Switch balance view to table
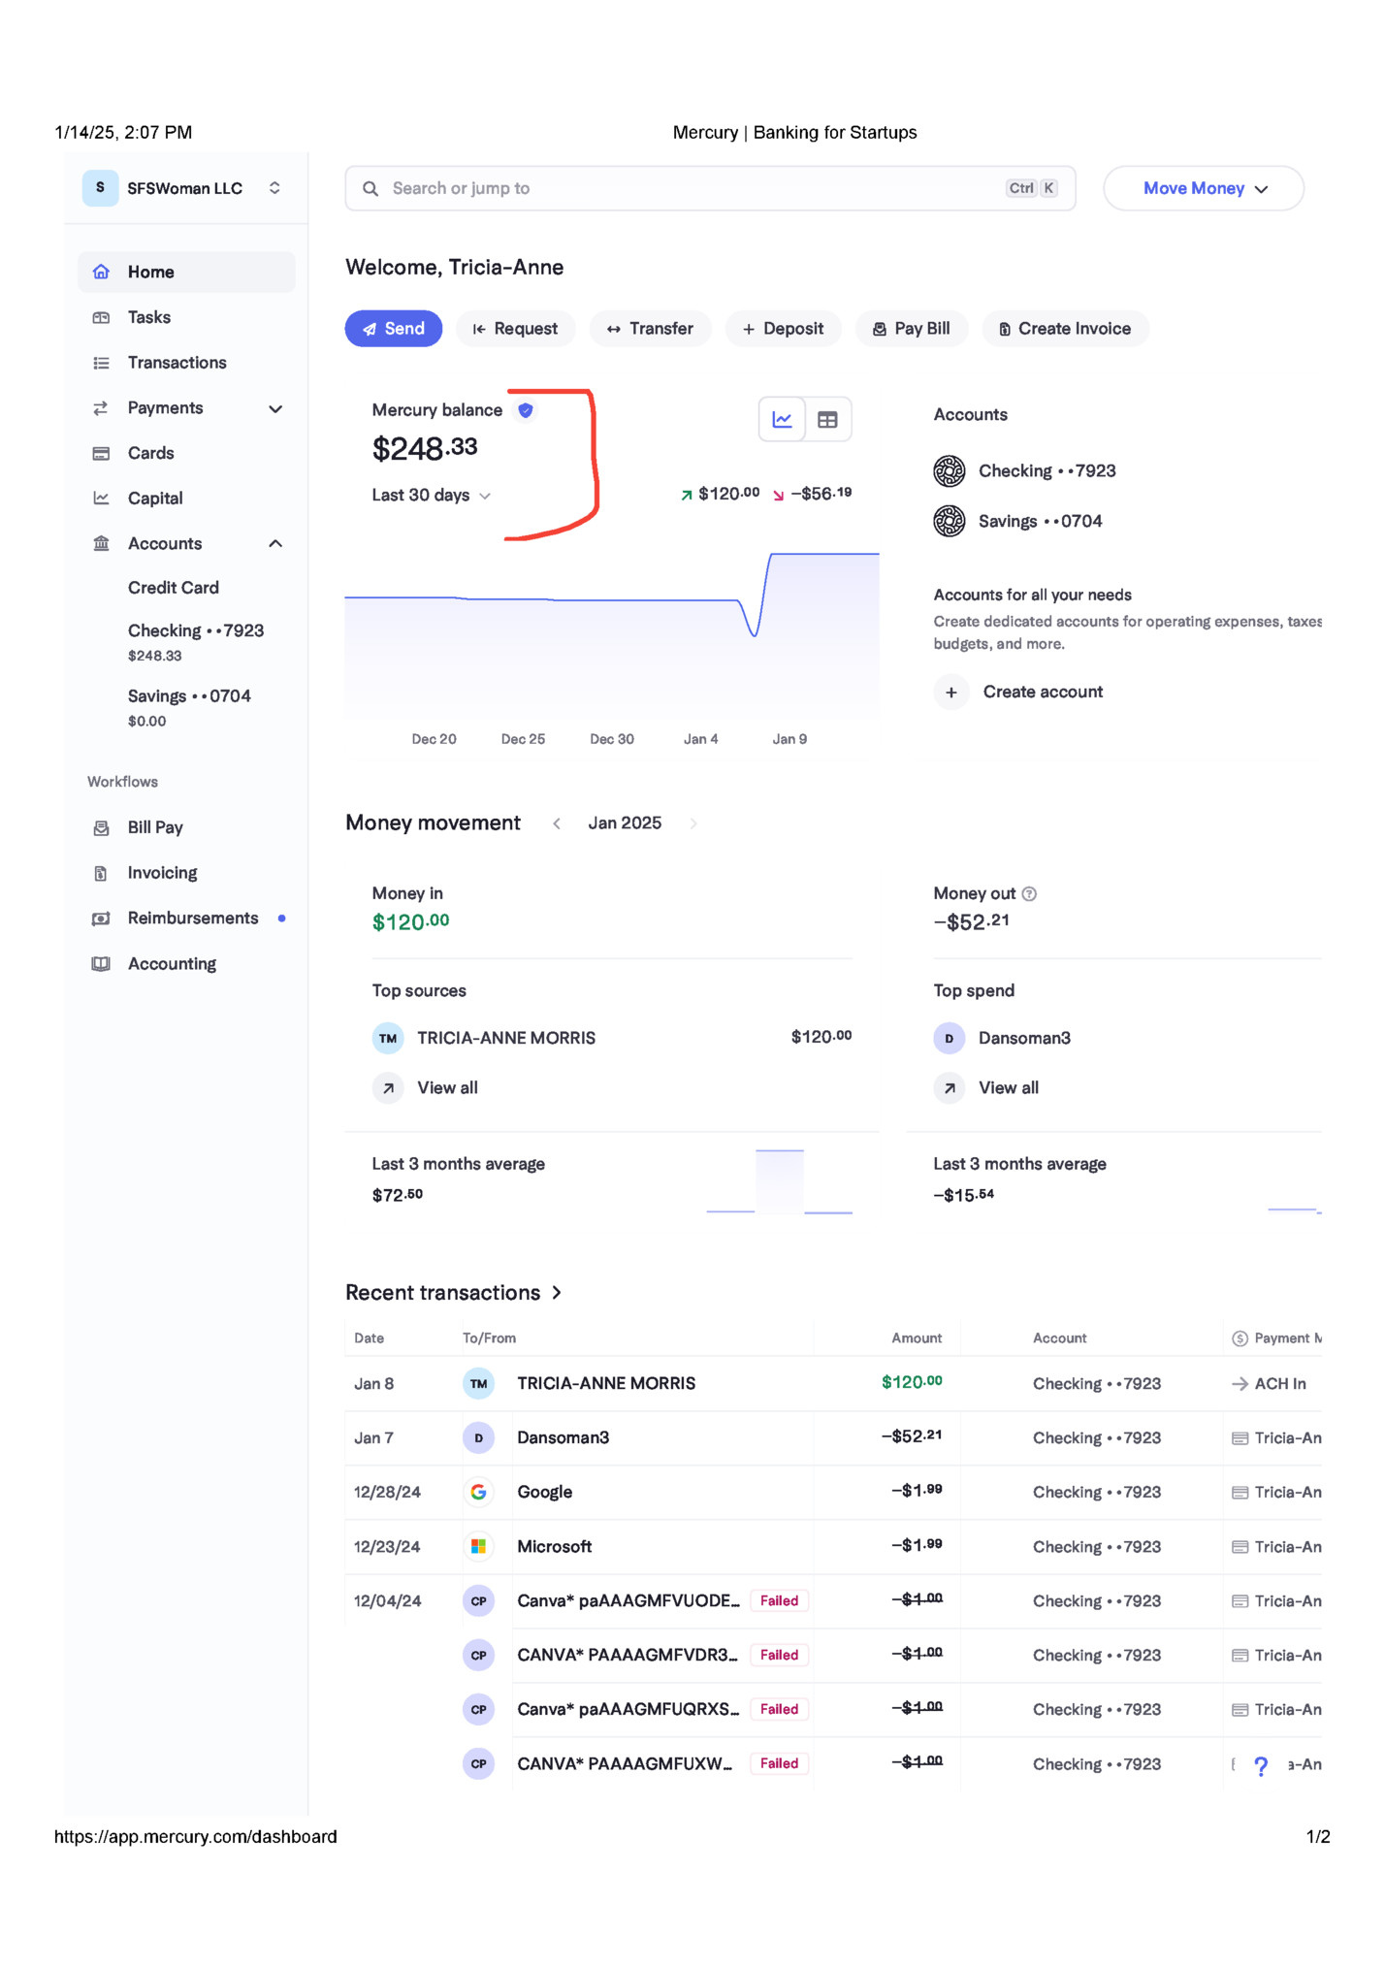The width and height of the screenshot is (1385, 1967). click(x=827, y=419)
